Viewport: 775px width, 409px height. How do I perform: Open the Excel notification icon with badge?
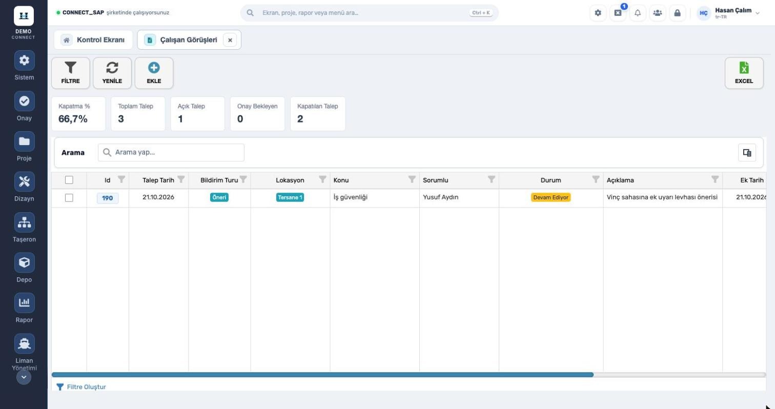coord(618,13)
